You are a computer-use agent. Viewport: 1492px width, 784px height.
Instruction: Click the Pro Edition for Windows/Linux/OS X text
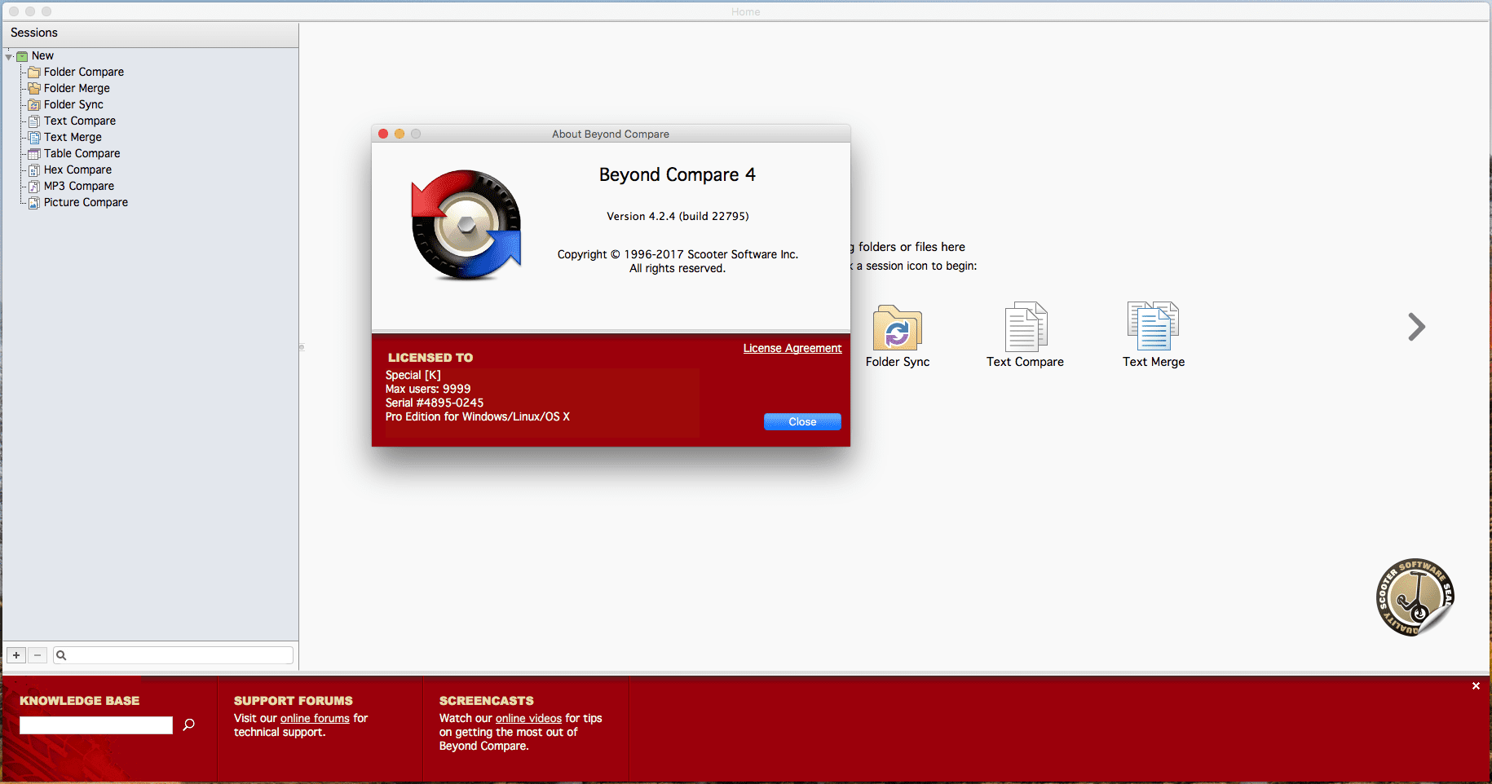(x=478, y=417)
